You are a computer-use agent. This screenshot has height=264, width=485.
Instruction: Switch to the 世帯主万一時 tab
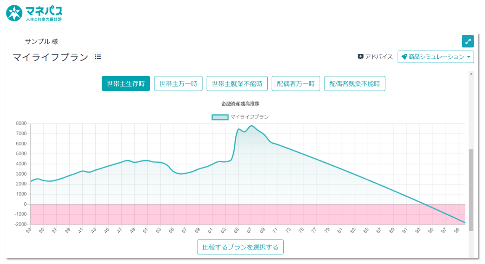178,84
